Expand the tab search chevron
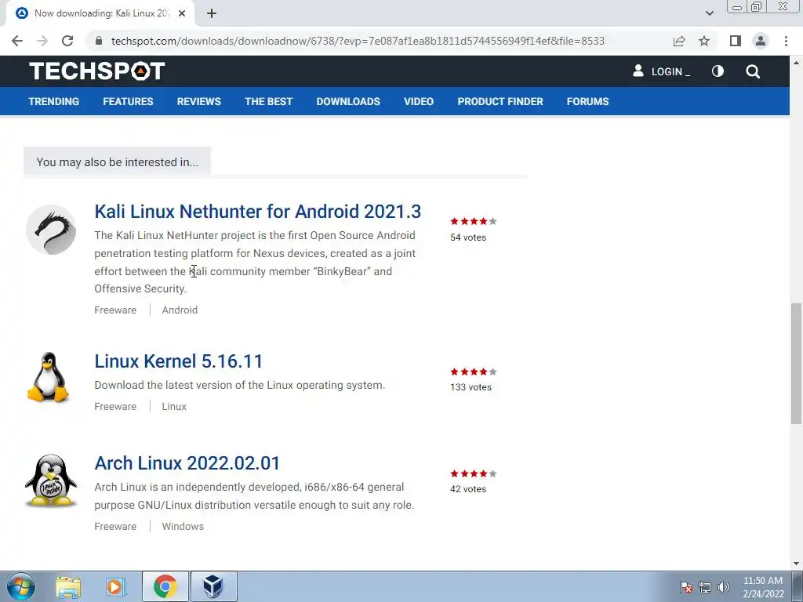The height and width of the screenshot is (602, 803). (709, 13)
